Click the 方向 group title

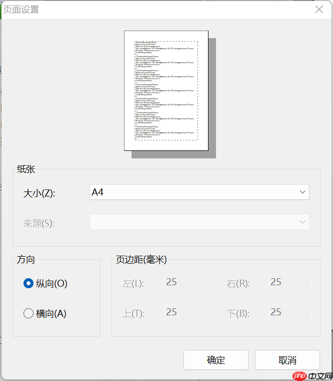click(x=26, y=260)
